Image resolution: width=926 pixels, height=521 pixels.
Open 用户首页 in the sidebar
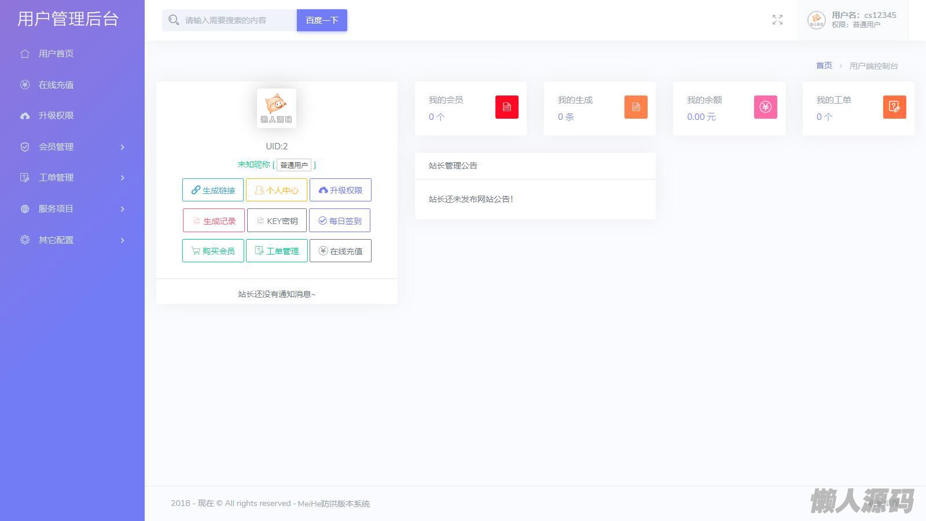click(56, 54)
